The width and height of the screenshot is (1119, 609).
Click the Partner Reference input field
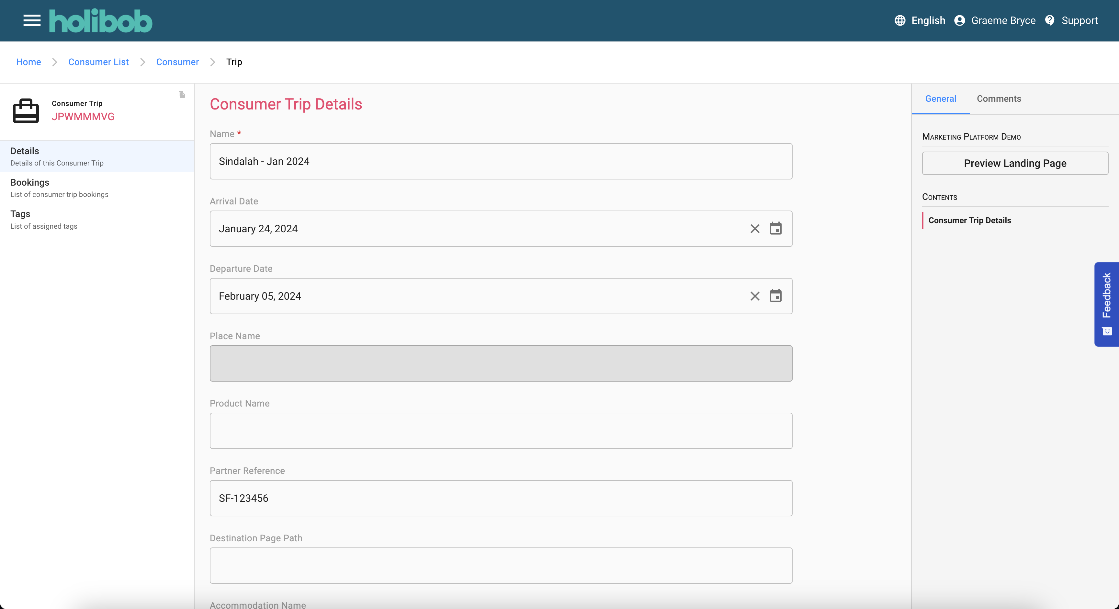501,498
